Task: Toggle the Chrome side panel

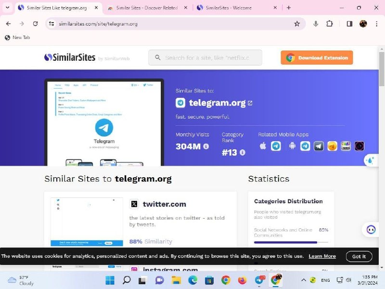Action: (x=349, y=24)
